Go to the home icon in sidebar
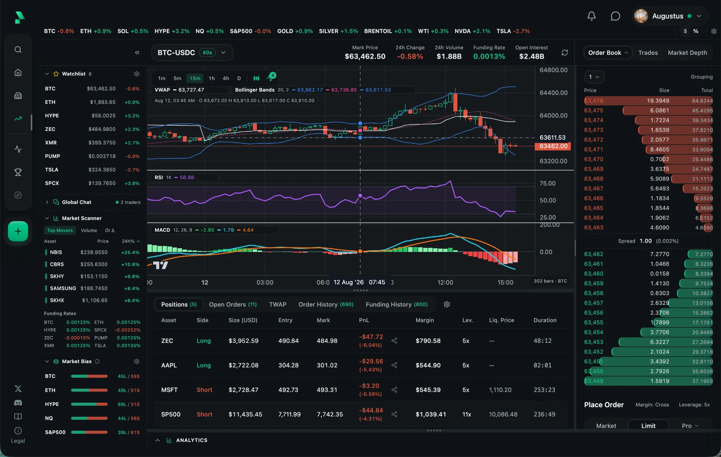Viewport: 721px width, 457px height. [18, 72]
